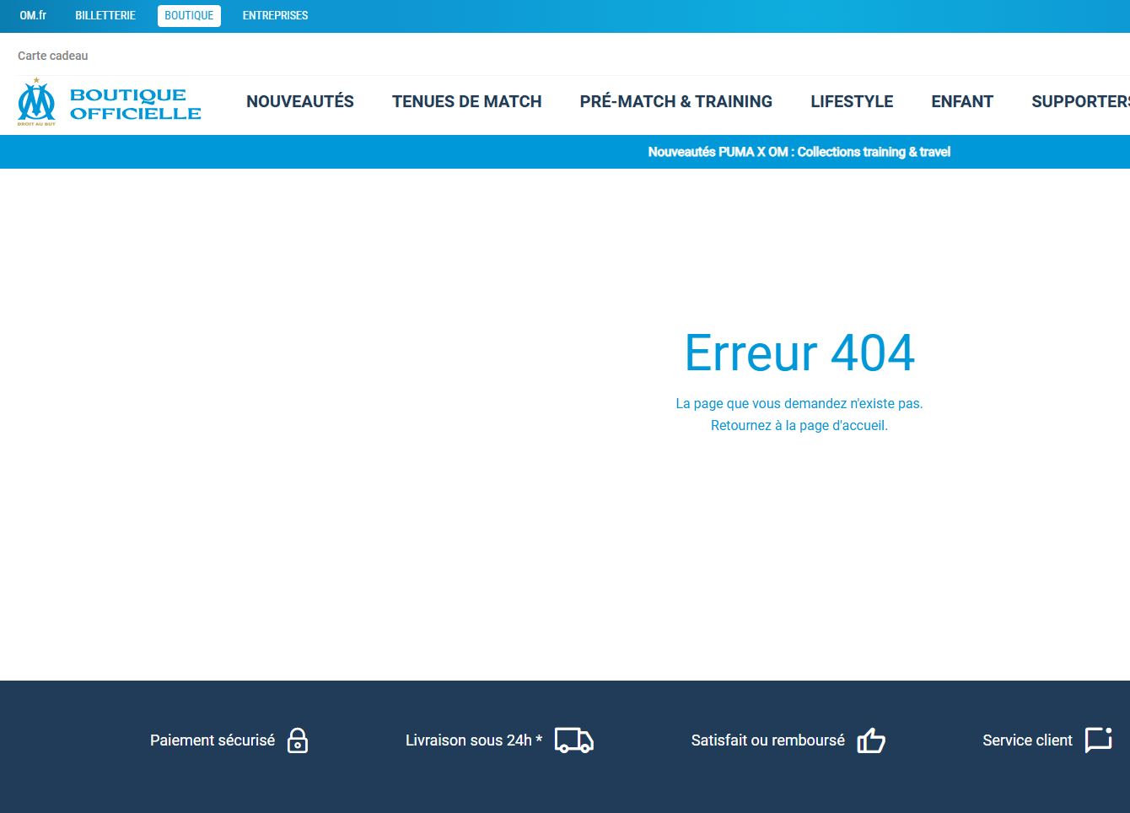Viewport: 1130px width, 813px height.
Task: Click the Paiement sécurisé text
Action: [213, 740]
